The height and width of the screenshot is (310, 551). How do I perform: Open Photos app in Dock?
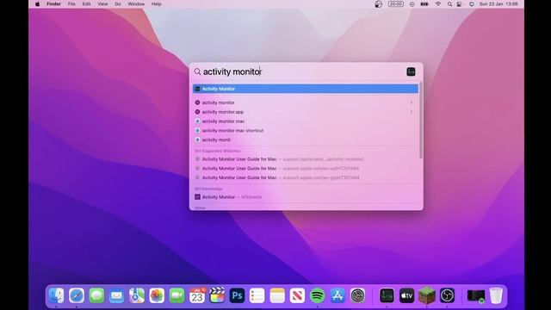(x=157, y=295)
